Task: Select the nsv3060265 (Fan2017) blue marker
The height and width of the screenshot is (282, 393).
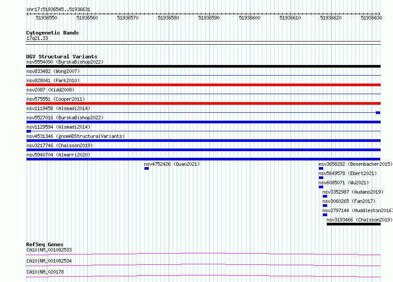Action: pyautogui.click(x=325, y=206)
